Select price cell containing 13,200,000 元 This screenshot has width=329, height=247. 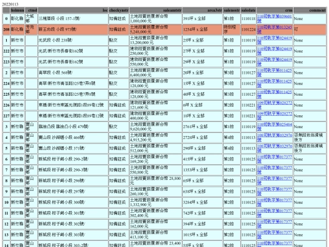(156, 40)
